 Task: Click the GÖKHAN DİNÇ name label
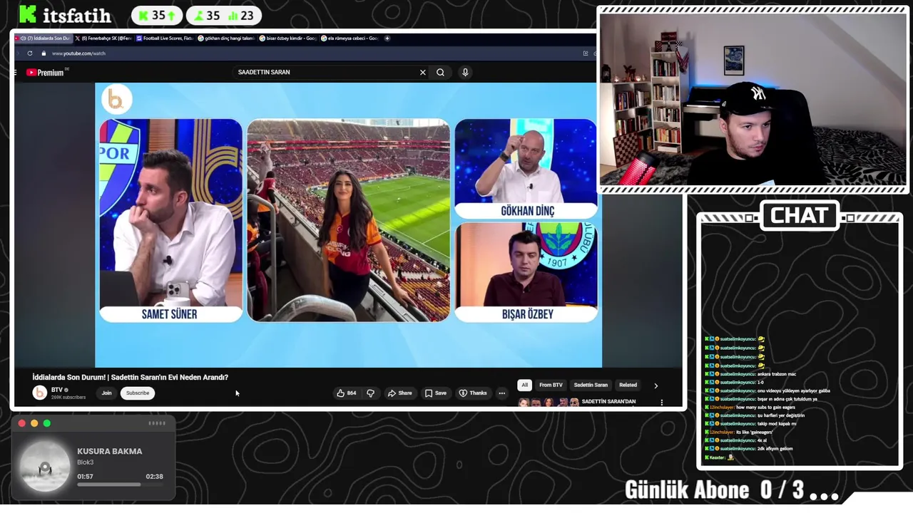[x=527, y=211]
